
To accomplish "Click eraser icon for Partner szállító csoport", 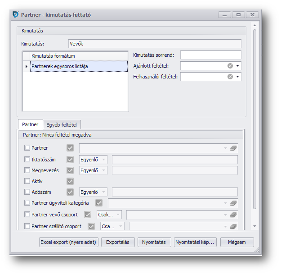I will pyautogui.click(x=233, y=226).
